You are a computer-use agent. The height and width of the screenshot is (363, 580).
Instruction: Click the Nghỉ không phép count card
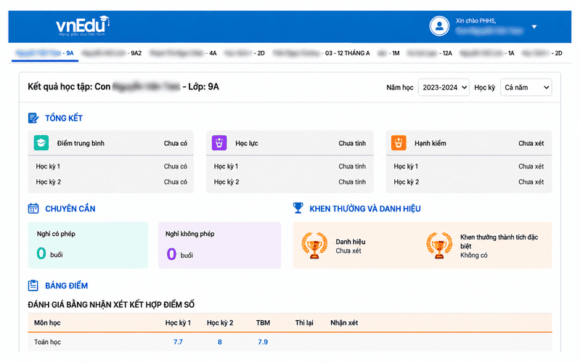pyautogui.click(x=219, y=245)
